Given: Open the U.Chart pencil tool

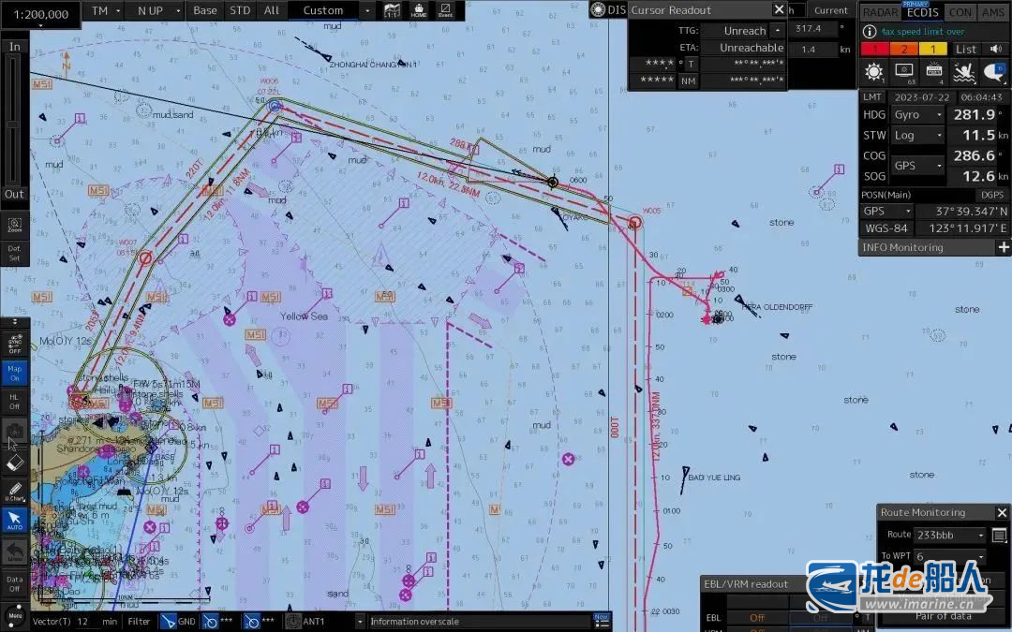Looking at the screenshot, I should click(14, 492).
